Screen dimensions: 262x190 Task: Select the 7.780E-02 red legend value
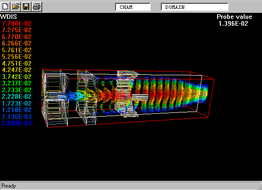pos(16,23)
